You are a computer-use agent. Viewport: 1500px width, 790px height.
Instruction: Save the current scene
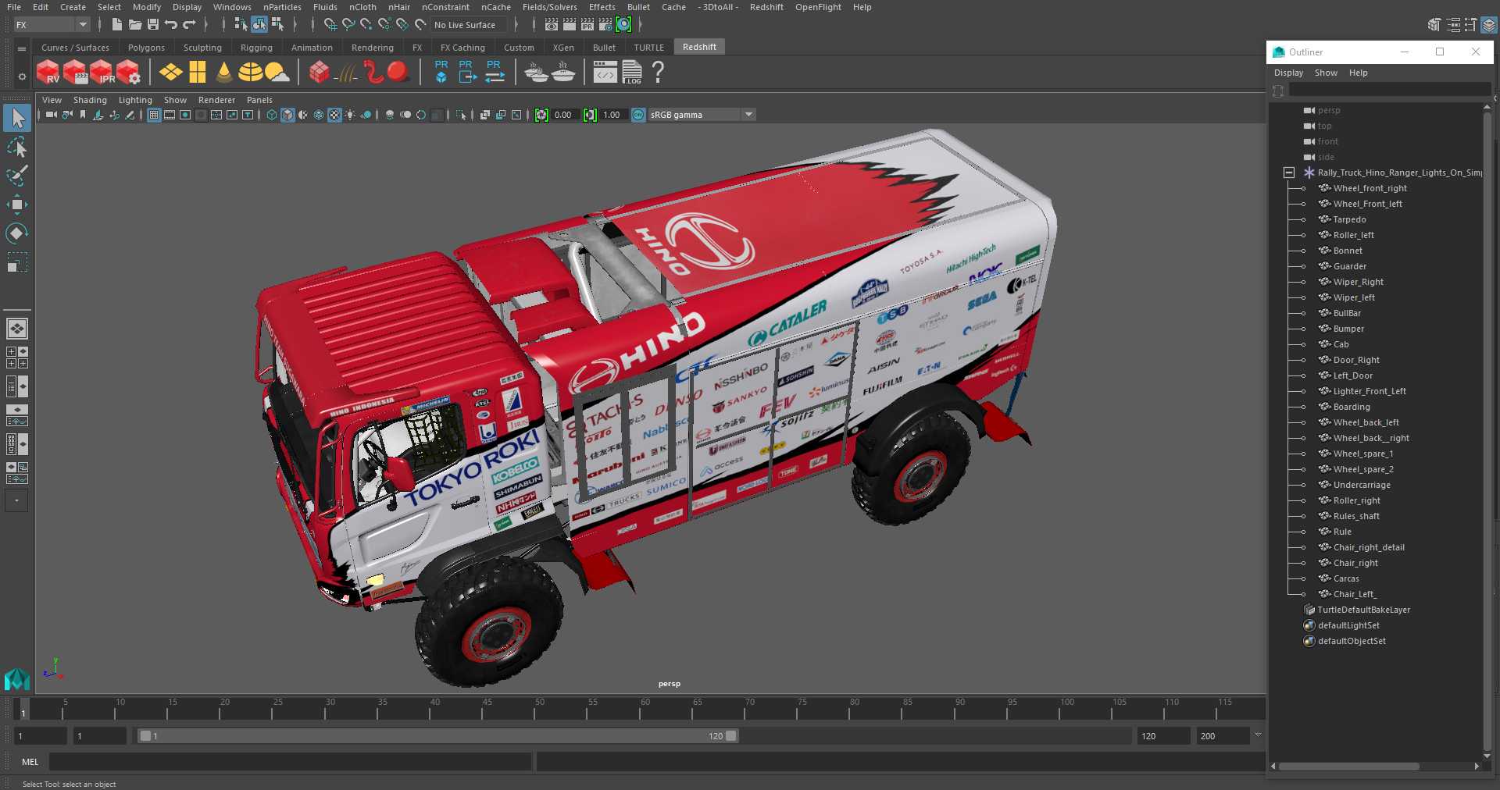(153, 25)
